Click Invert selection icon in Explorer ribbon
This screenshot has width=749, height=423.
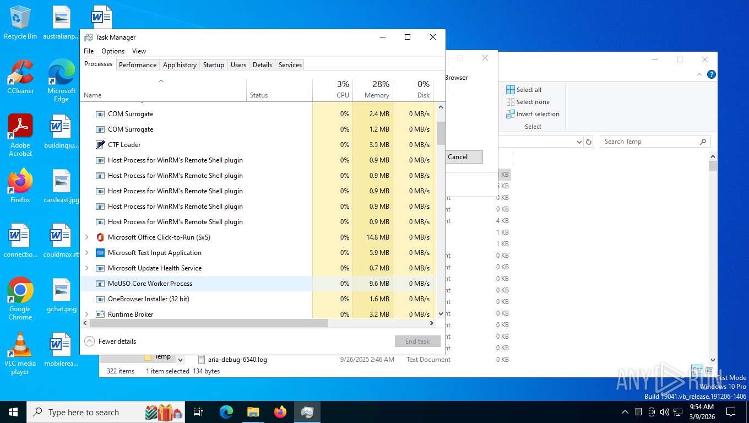(x=511, y=114)
